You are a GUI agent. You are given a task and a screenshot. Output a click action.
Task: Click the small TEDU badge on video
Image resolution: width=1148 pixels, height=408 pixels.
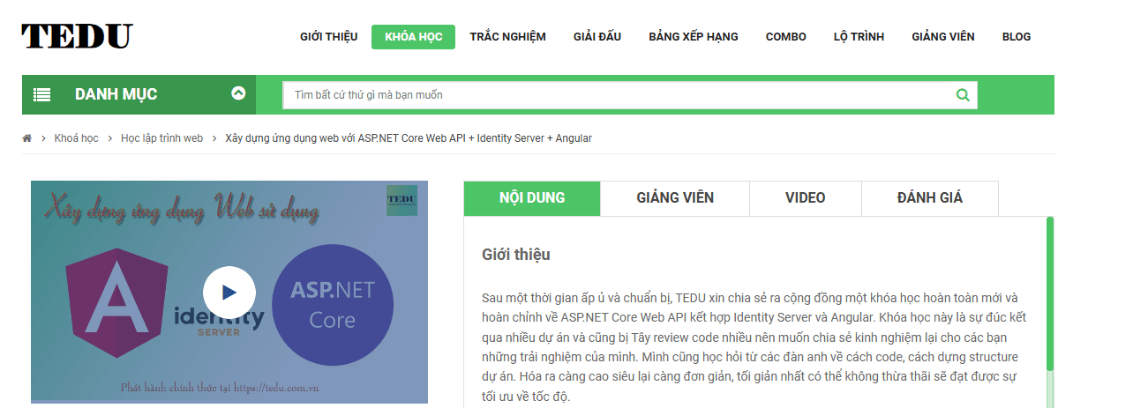click(401, 200)
